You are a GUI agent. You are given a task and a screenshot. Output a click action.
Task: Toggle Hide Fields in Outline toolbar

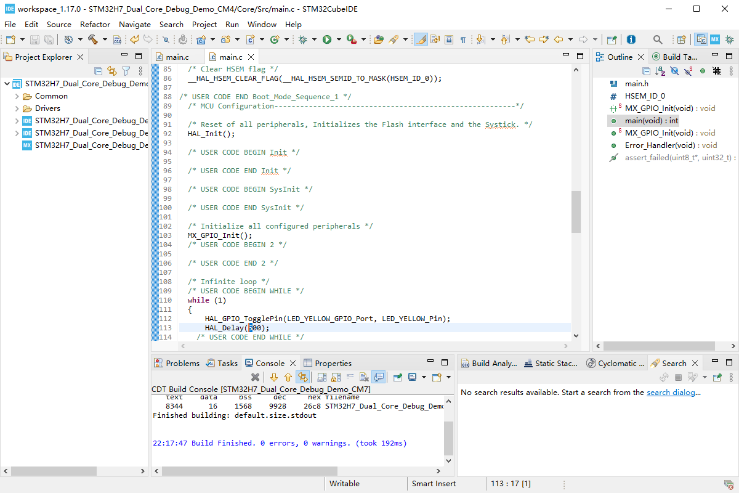click(674, 71)
